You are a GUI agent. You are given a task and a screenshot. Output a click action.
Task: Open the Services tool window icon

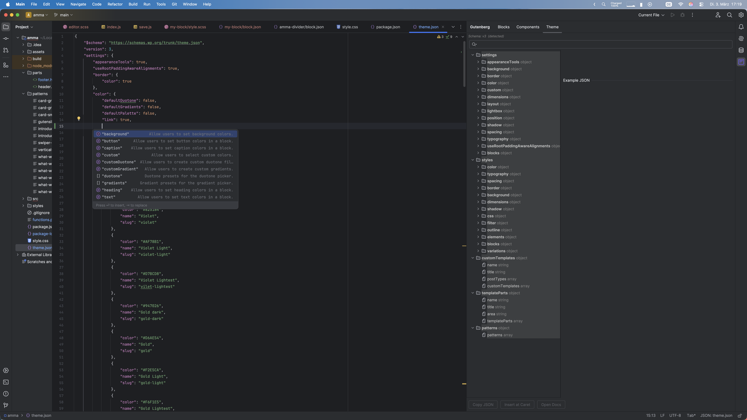6,371
